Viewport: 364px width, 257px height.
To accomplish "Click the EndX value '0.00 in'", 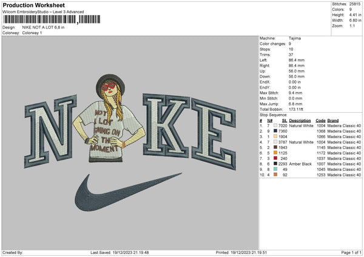I will point(295,82).
